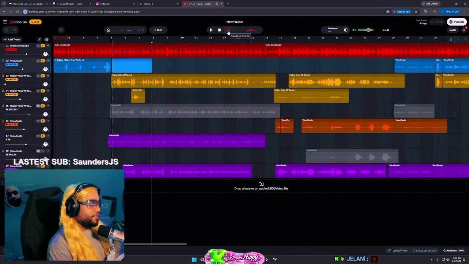
Task: Solo track 01 audio [music].mp3
Action: [x=43, y=46]
